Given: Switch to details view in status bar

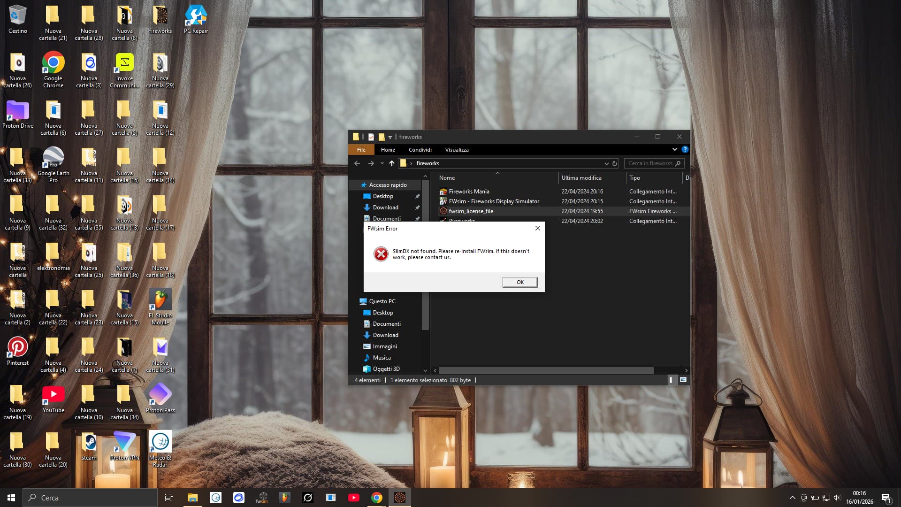Looking at the screenshot, I should 671,380.
